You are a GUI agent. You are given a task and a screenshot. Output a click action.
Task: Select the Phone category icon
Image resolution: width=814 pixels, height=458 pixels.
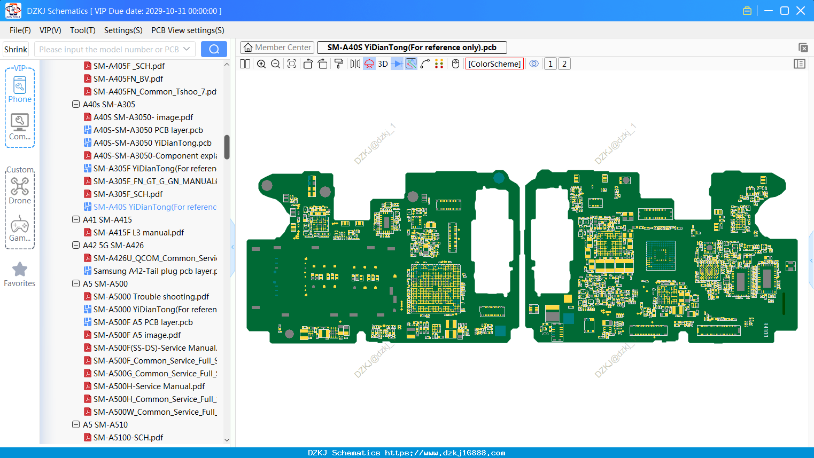coord(20,89)
